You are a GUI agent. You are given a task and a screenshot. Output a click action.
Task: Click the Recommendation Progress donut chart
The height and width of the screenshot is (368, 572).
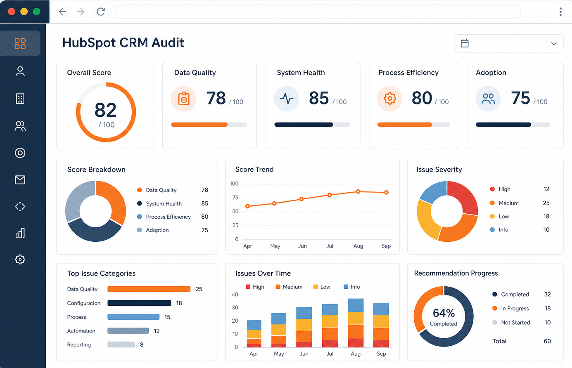point(444,316)
